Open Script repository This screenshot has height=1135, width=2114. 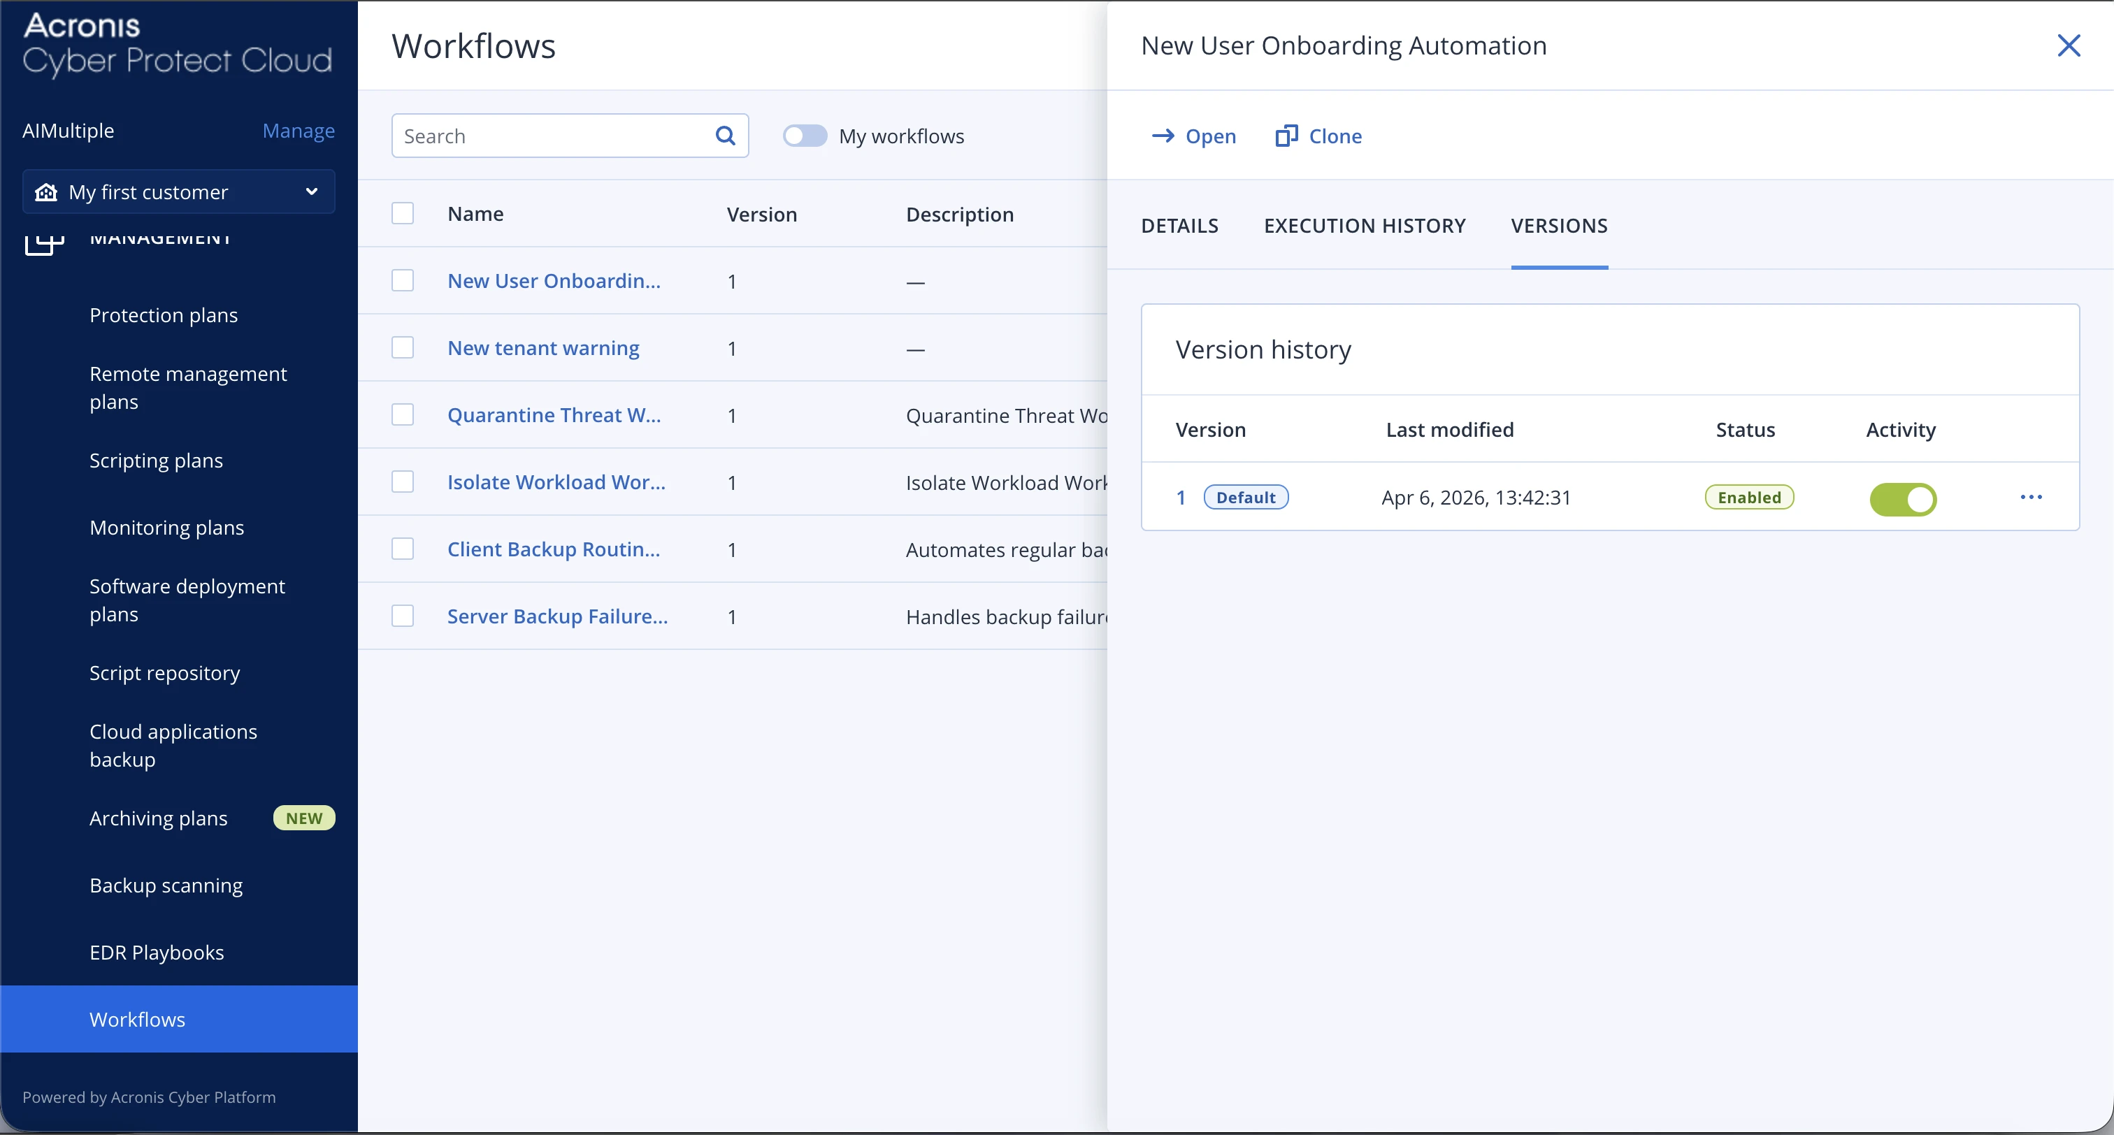(164, 673)
